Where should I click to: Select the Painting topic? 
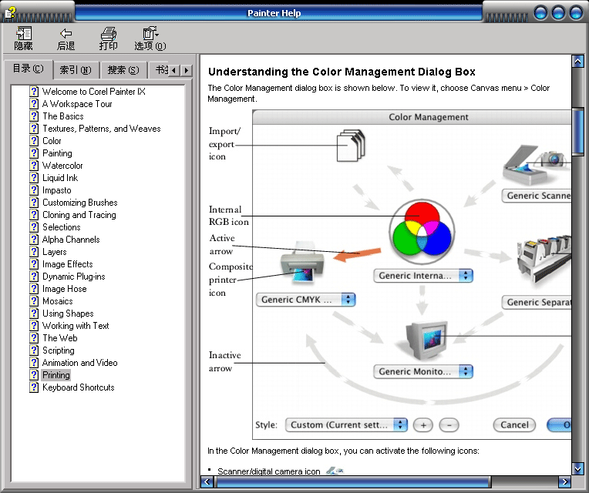pyautogui.click(x=57, y=153)
